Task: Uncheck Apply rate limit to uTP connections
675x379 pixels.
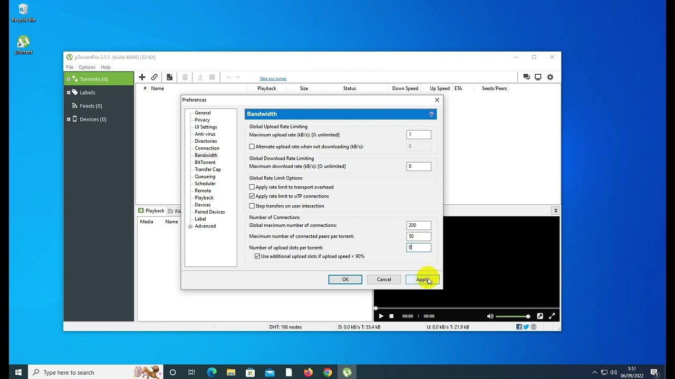Action: [252, 196]
